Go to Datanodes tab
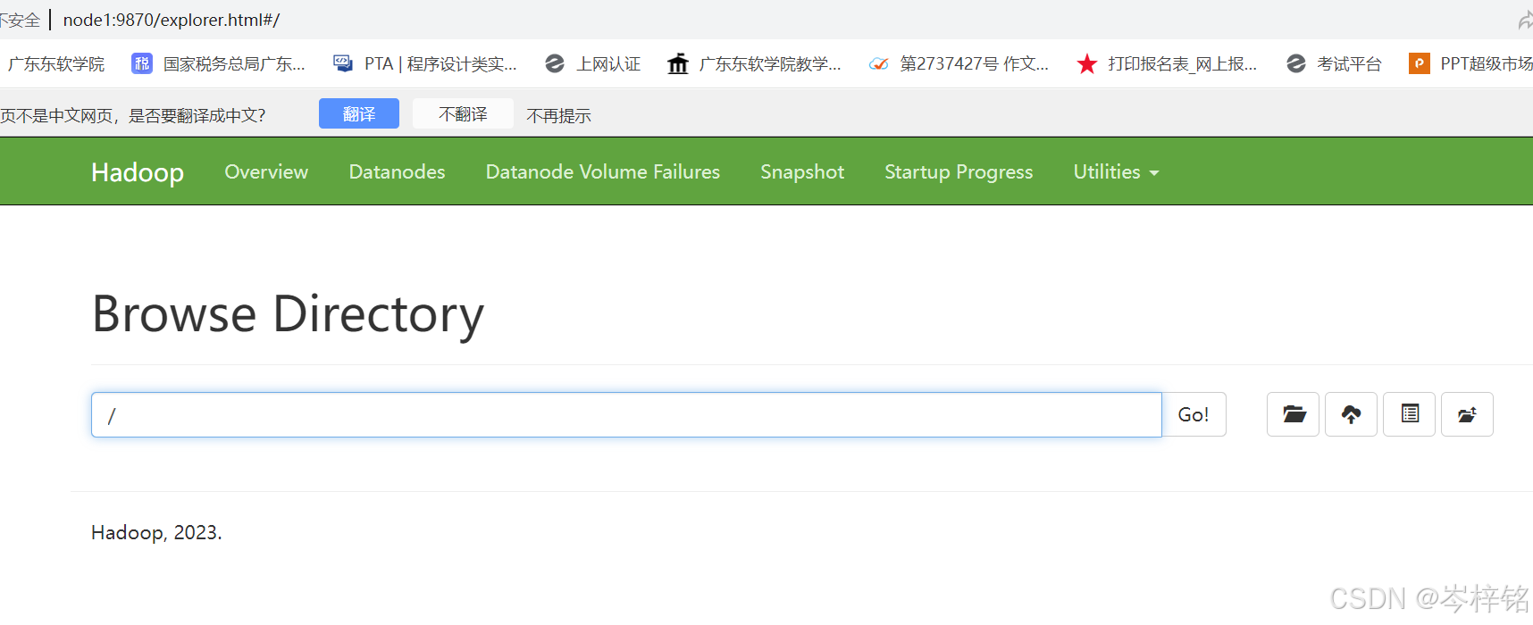 397,171
